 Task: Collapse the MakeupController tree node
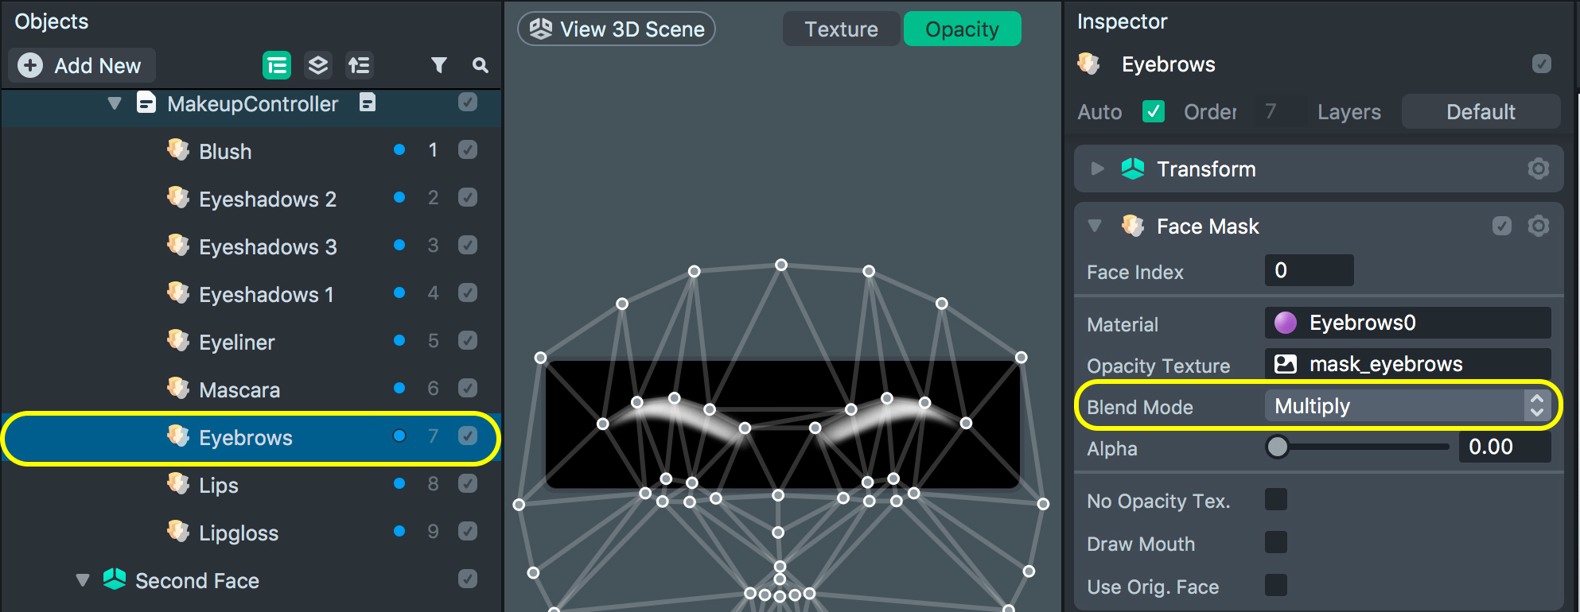point(115,103)
